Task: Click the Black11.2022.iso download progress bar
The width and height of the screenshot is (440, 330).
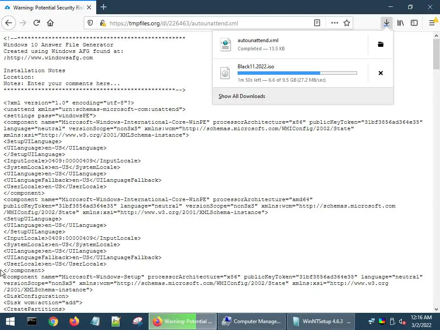Action: pos(297,73)
